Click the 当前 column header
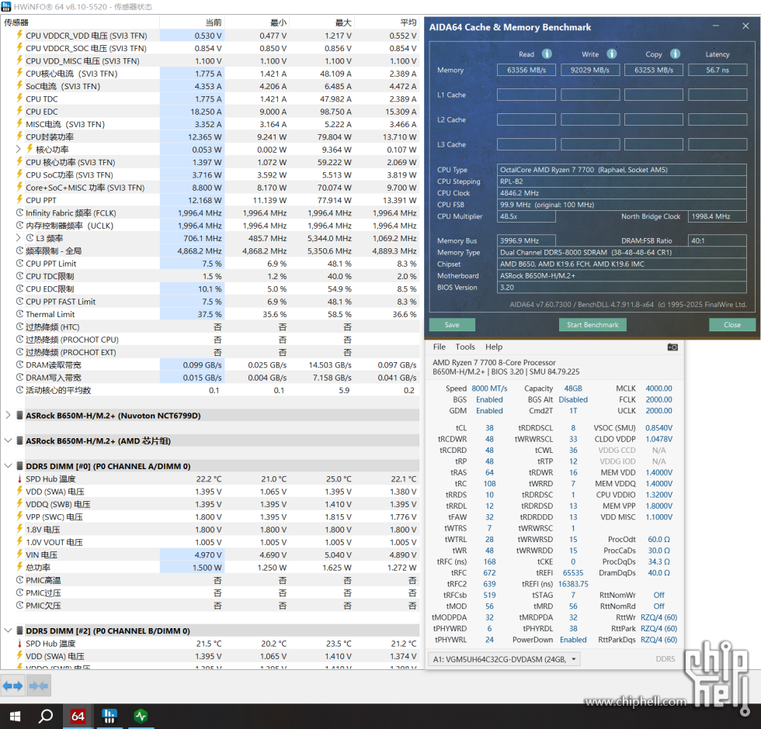Image resolution: width=761 pixels, height=729 pixels. click(x=193, y=22)
